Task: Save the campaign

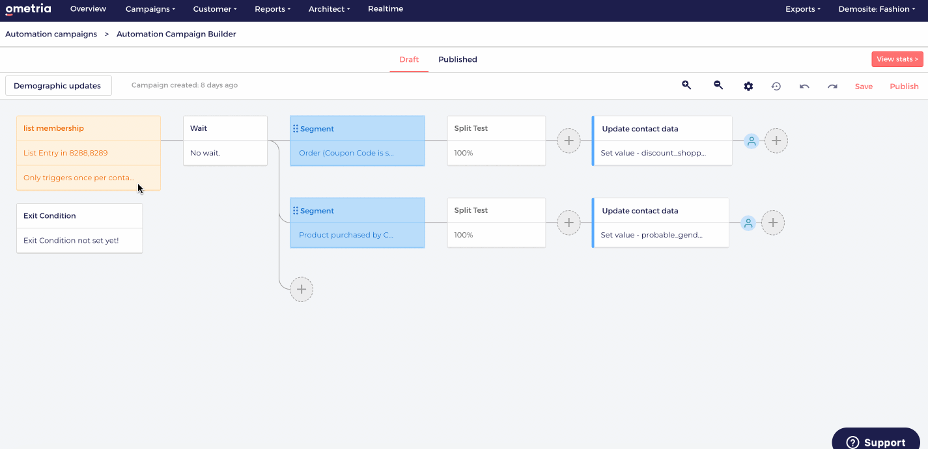Action: (x=864, y=87)
